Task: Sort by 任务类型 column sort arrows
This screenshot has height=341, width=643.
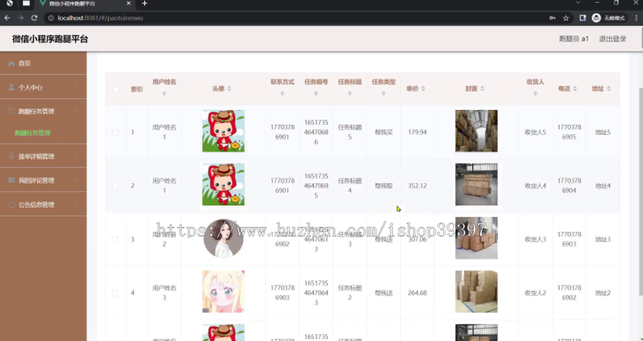Action: [x=384, y=93]
